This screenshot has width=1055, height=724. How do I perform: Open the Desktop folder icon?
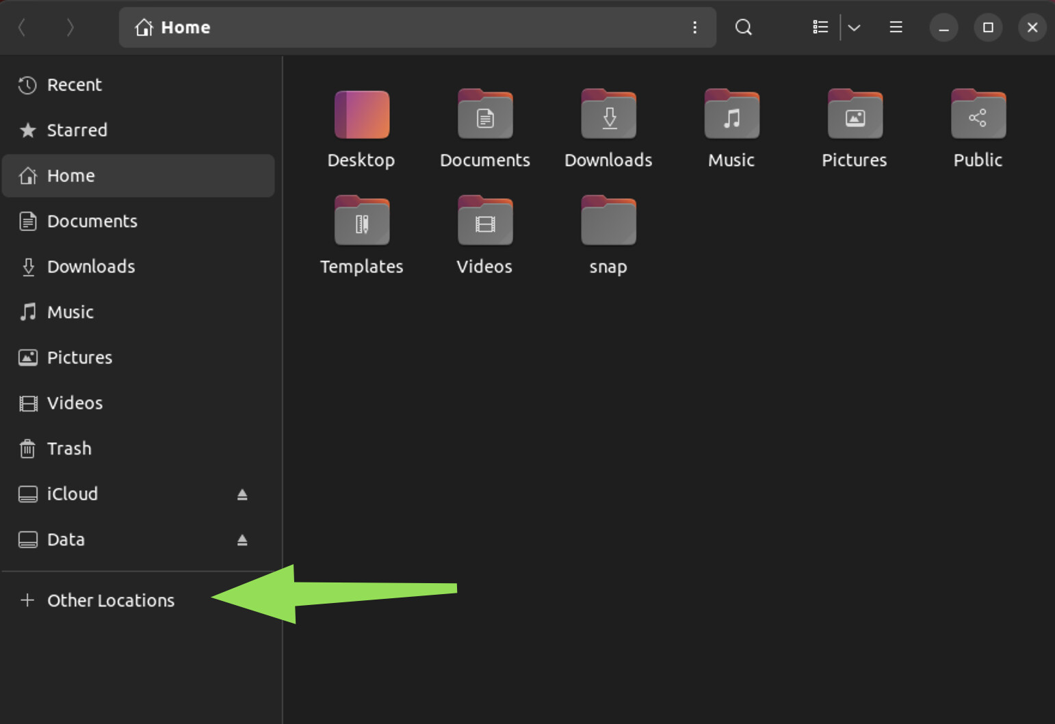click(x=361, y=115)
